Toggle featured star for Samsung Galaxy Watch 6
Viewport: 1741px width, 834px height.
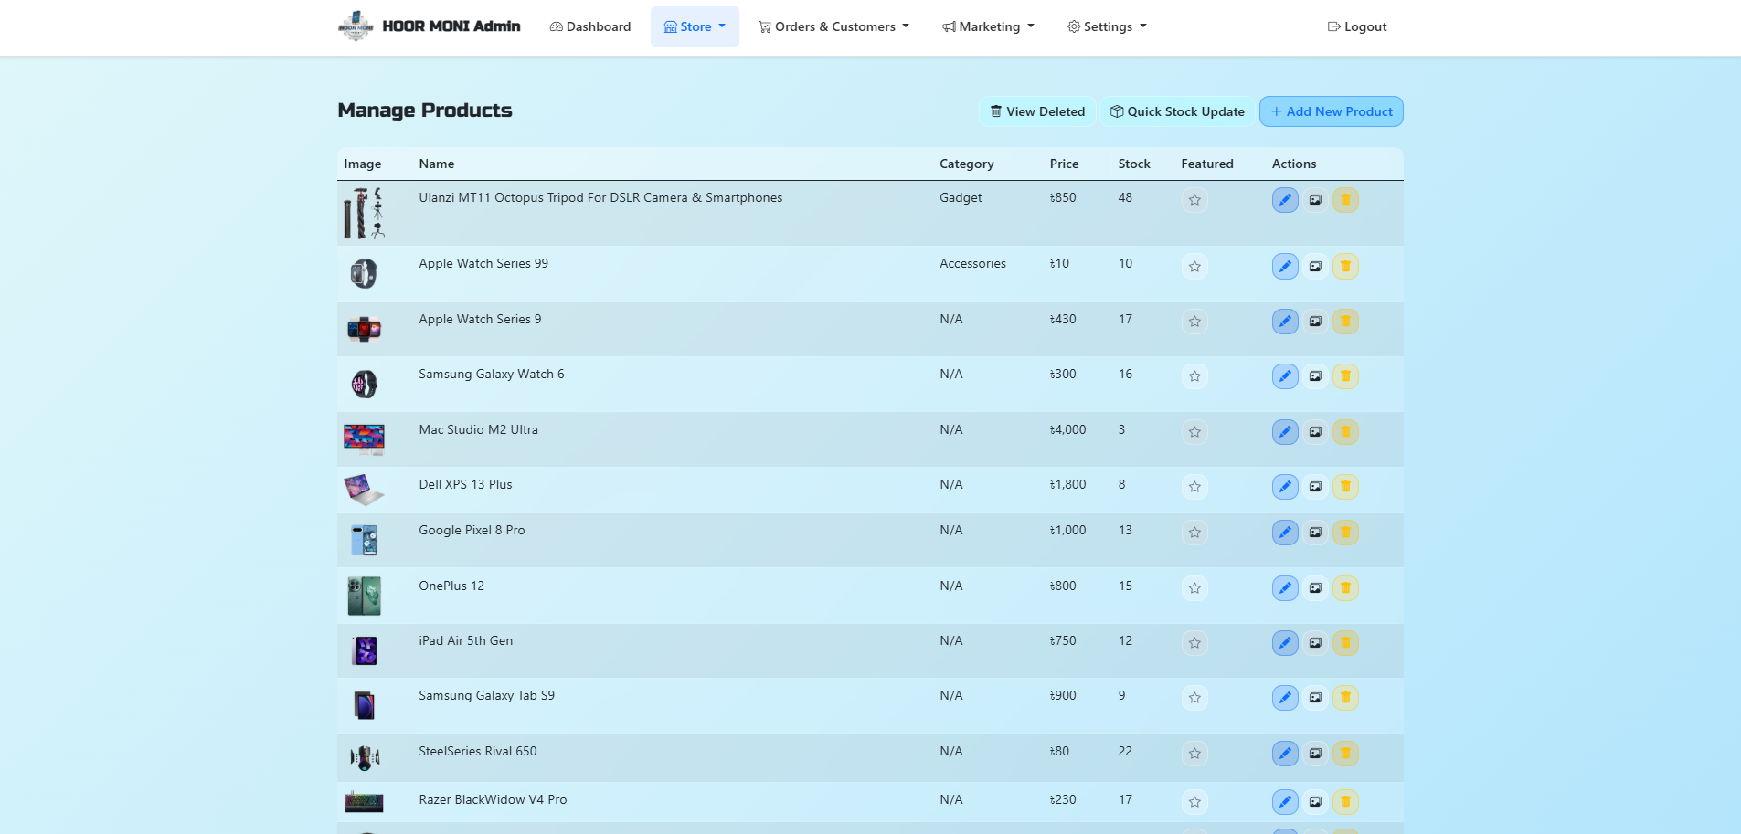point(1194,376)
